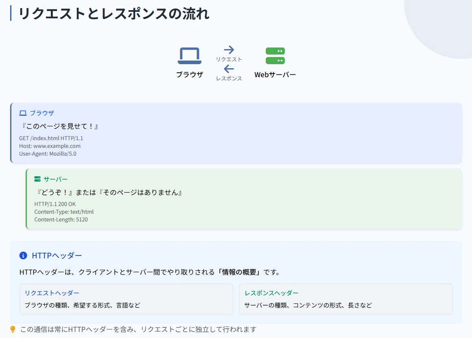Click the quote 『このページを見せて！』
Image resolution: width=472 pixels, height=338 pixels.
[59, 126]
